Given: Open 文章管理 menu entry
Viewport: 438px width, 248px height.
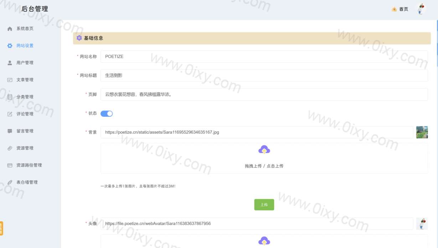Looking at the screenshot, I should pos(25,80).
